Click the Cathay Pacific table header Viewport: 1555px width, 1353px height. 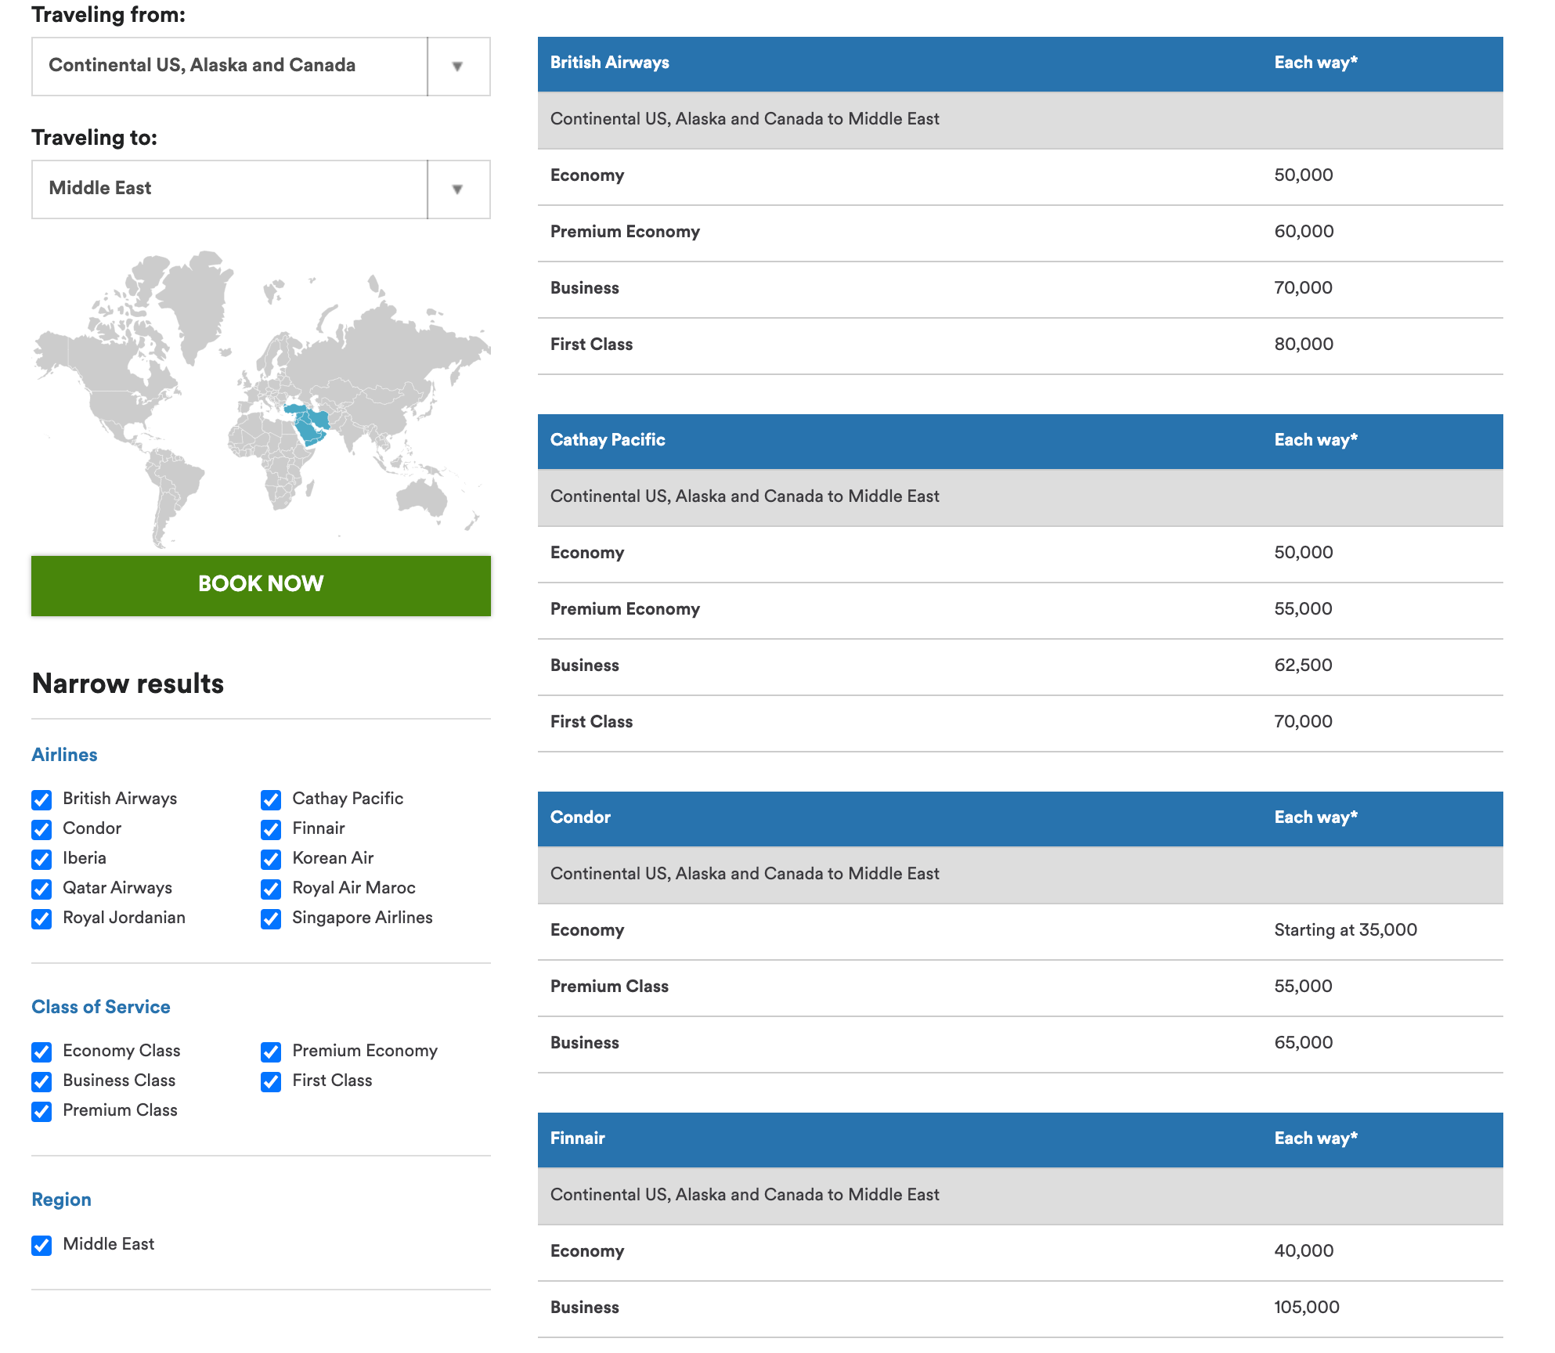tap(1020, 441)
